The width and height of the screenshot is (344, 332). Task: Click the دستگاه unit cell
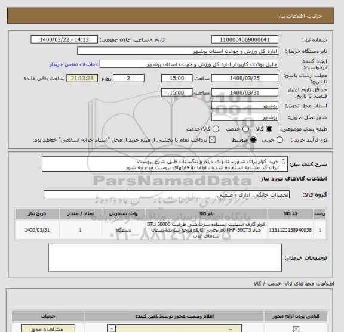pos(123,230)
